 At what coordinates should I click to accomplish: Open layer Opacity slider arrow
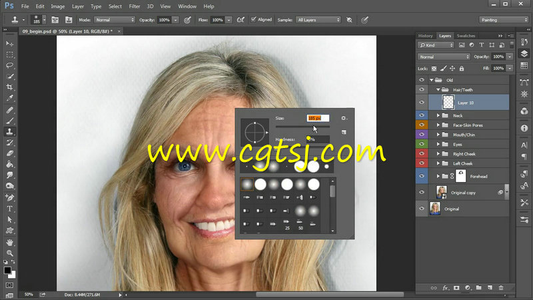[x=510, y=57]
